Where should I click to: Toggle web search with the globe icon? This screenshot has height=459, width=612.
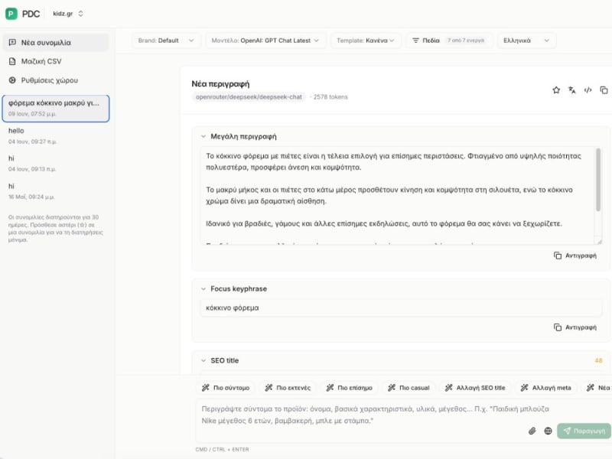548,431
